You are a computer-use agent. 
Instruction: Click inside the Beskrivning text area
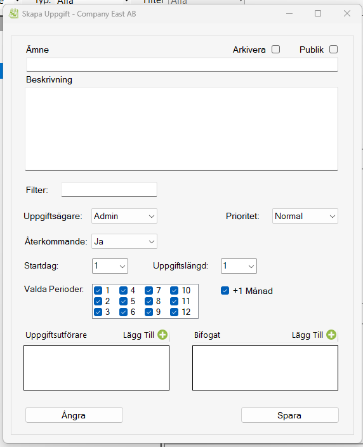pos(181,129)
